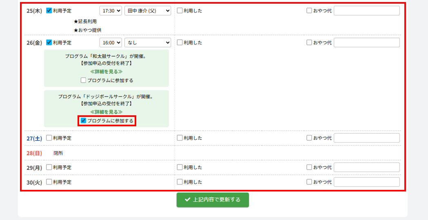Uncheck プログラムに参加する for ドッジボールサークル
428x220 pixels.
[x=84, y=121]
